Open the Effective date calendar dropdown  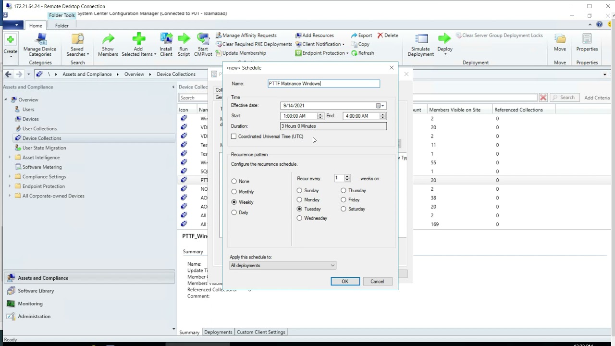point(381,106)
